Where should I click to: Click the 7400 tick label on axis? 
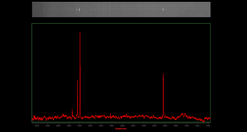208,126
